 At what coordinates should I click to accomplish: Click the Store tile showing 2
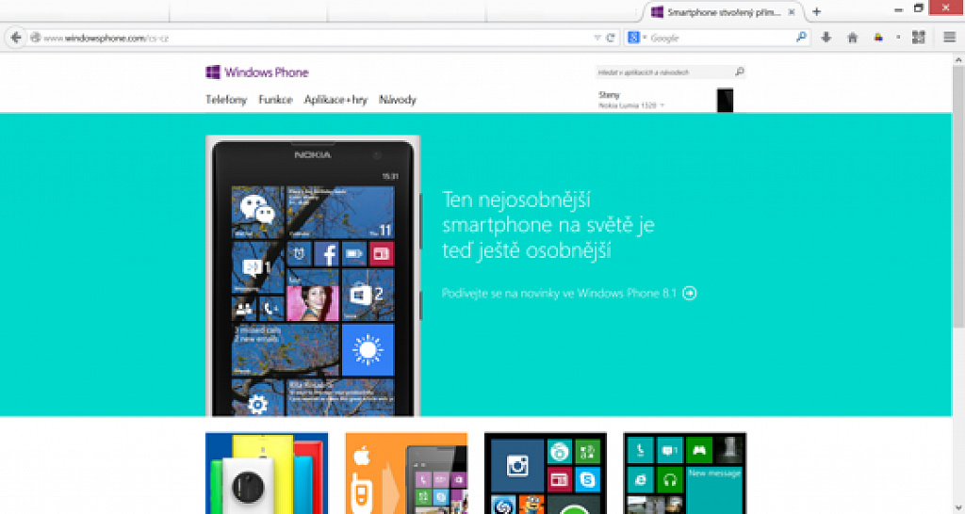[x=368, y=295]
